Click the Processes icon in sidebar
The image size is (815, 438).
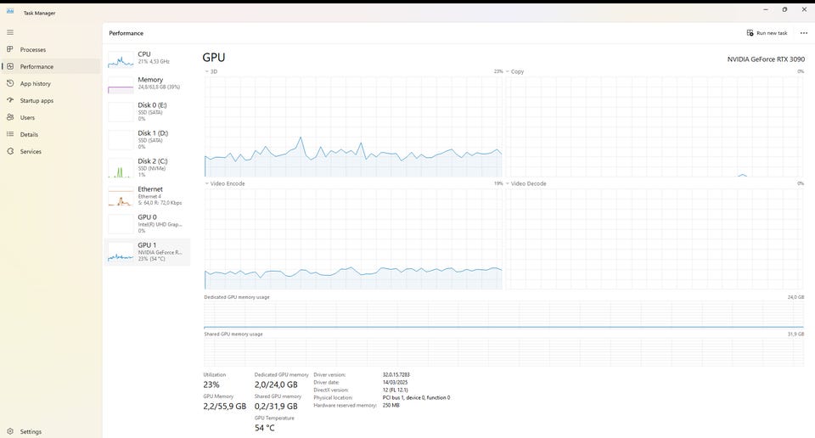(10, 49)
